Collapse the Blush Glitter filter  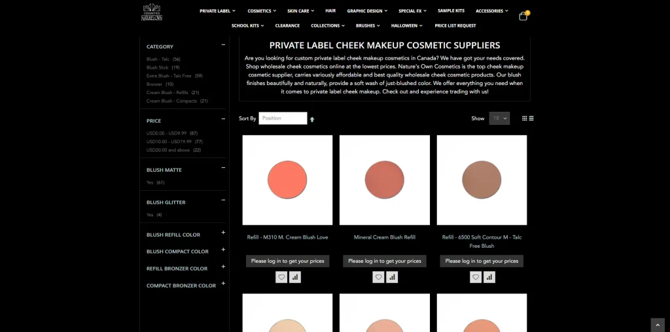[223, 200]
